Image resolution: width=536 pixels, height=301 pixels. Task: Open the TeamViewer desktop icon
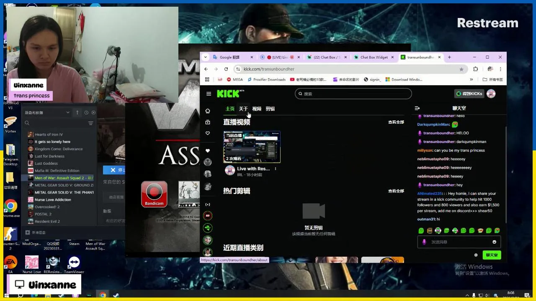click(74, 265)
